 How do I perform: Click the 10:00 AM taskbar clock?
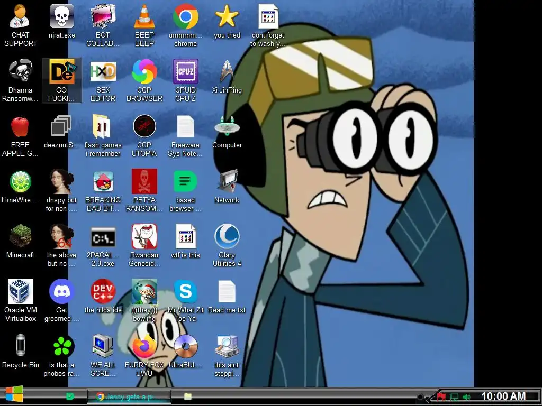pyautogui.click(x=504, y=396)
